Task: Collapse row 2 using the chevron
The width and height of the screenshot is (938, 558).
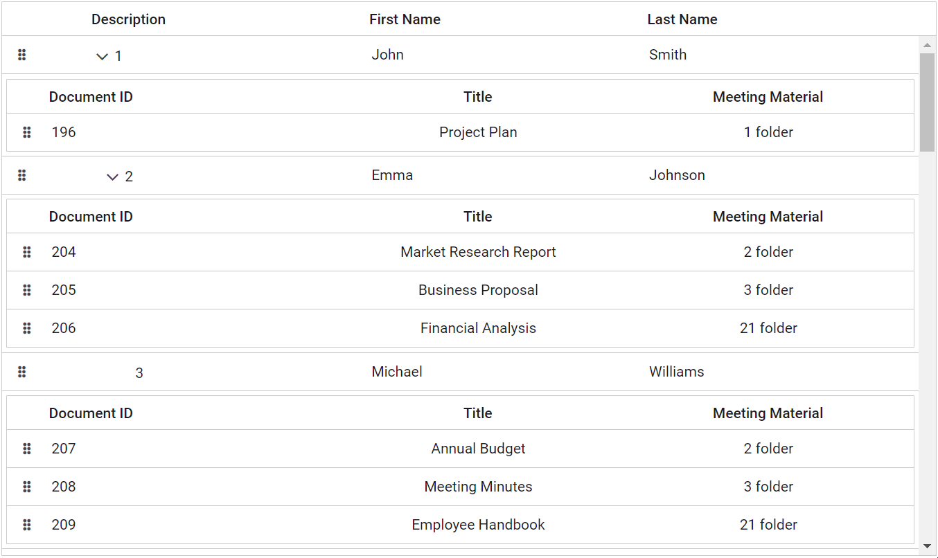Action: tap(112, 177)
